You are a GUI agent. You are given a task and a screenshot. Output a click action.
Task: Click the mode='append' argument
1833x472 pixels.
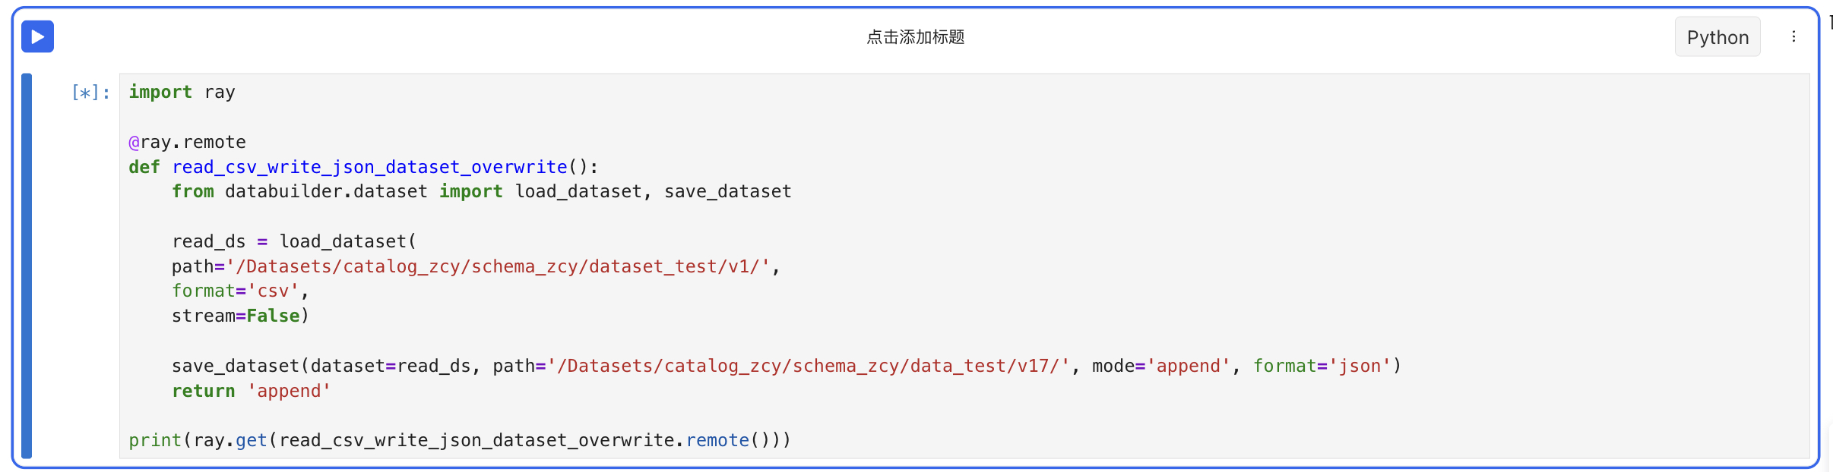pyautogui.click(x=1161, y=366)
